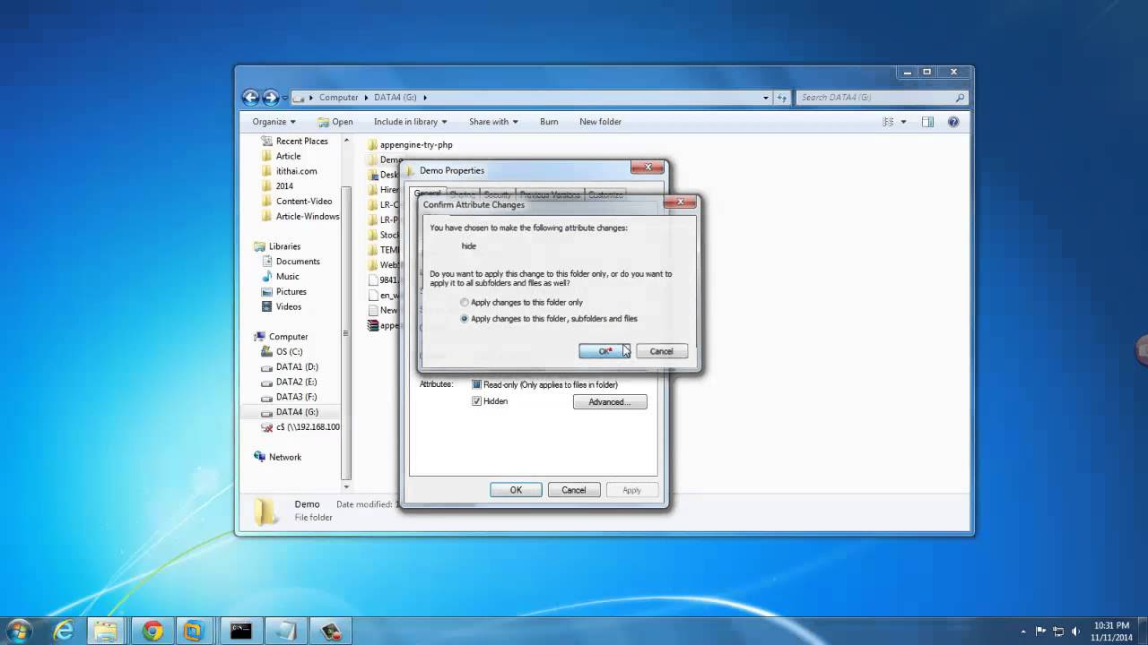Image resolution: width=1148 pixels, height=645 pixels.
Task: Click navigation pane scrollbar down arrow
Action: (346, 487)
